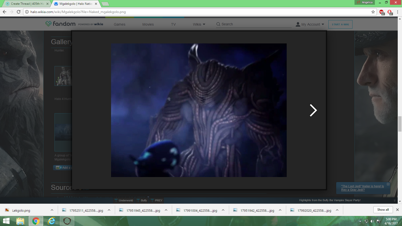View site information icon in address bar
Image resolution: width=402 pixels, height=226 pixels.
[27, 12]
